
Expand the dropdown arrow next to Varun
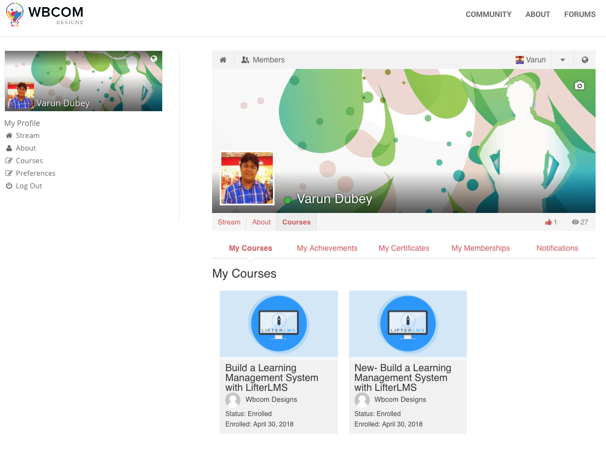[x=563, y=60]
